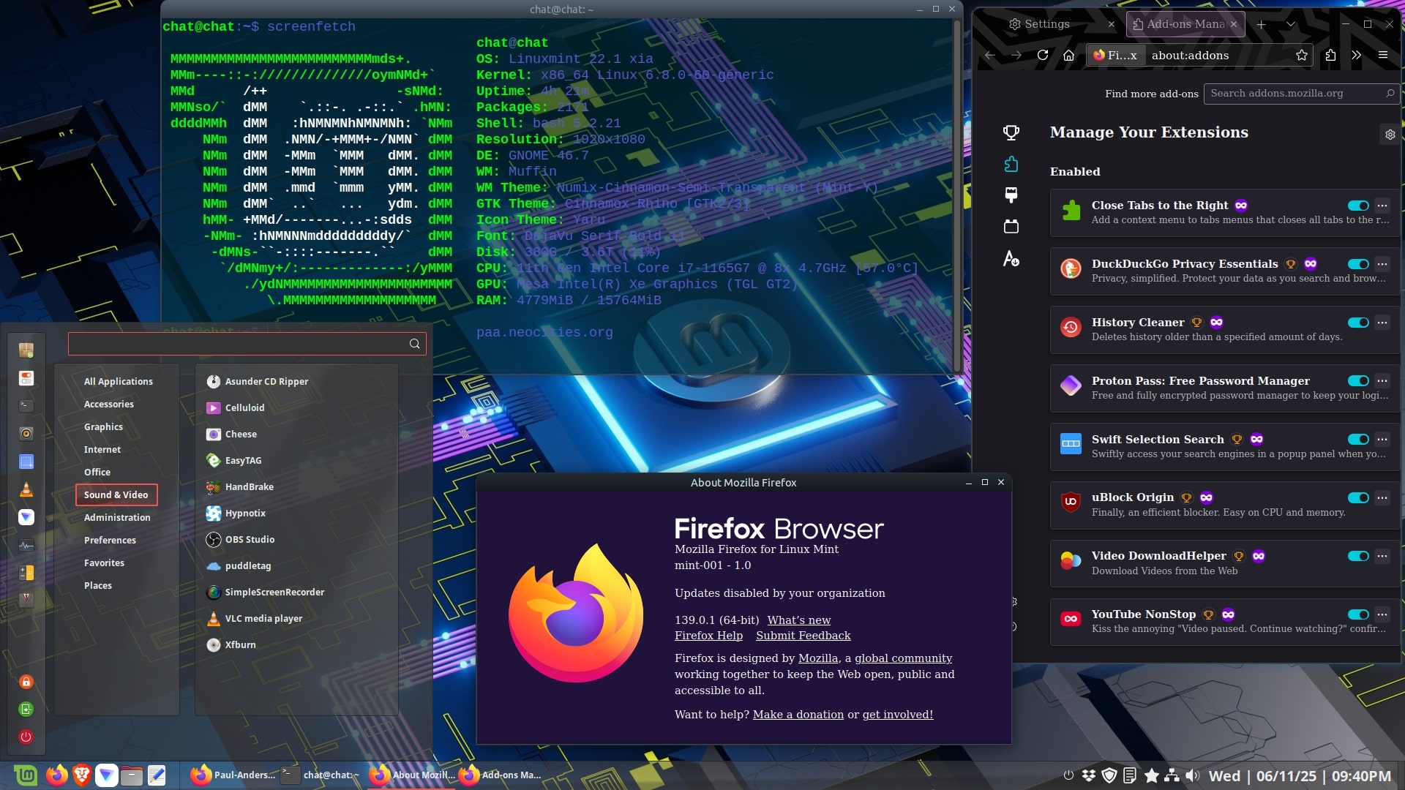Click the volume icon in system tray
Image resolution: width=1405 pixels, height=790 pixels.
[x=1193, y=775]
